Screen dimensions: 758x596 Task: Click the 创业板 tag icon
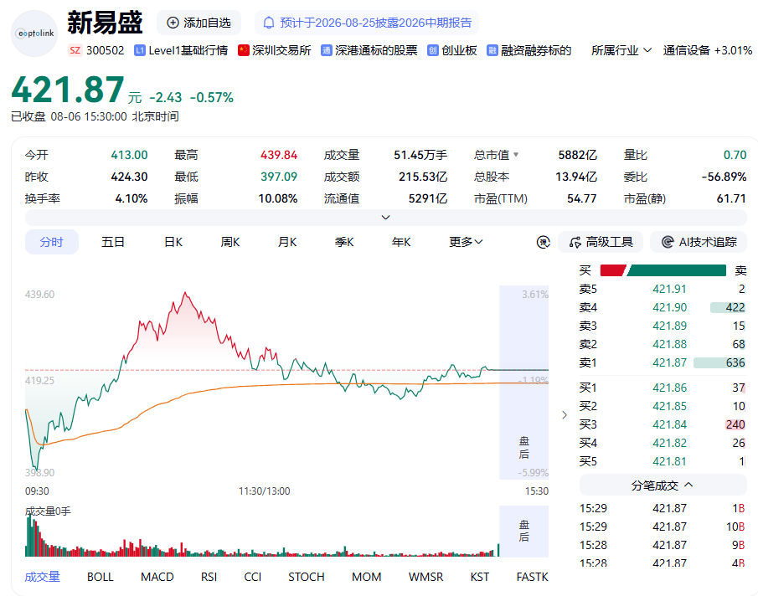click(433, 51)
